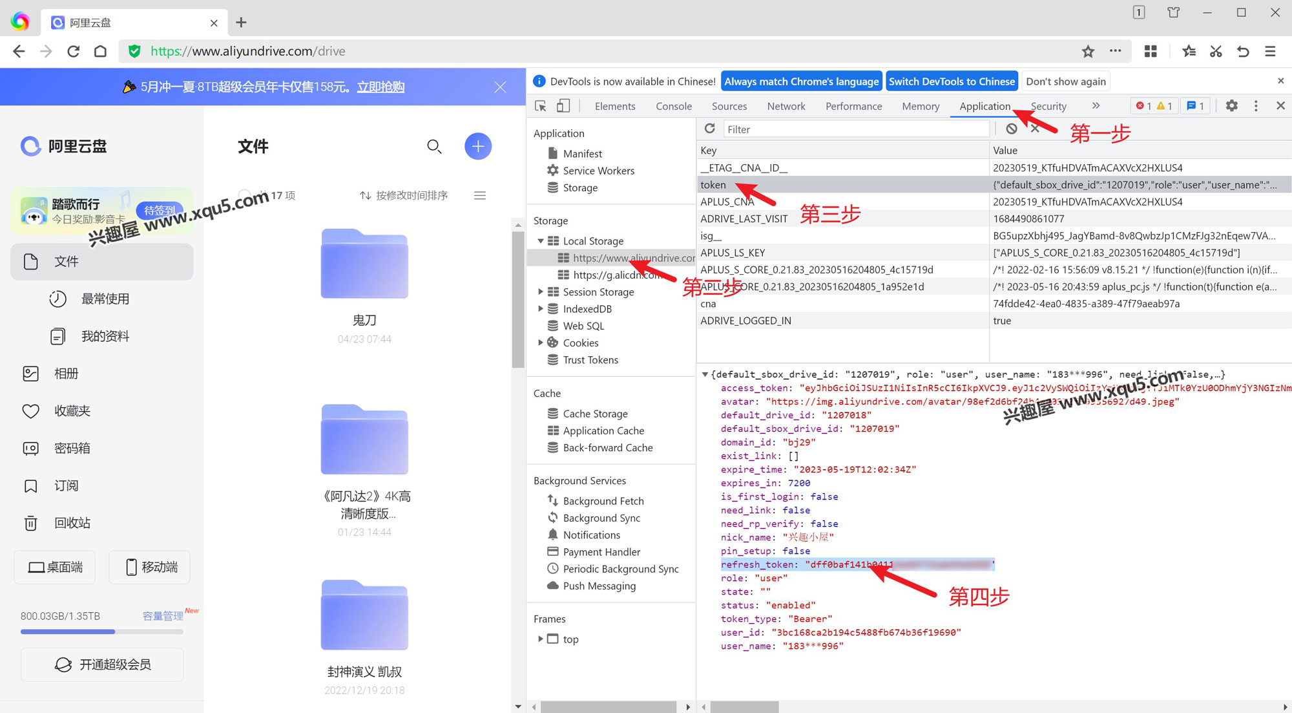Toggle device toolbar in DevTools
This screenshot has width=1292, height=713.
[563, 105]
